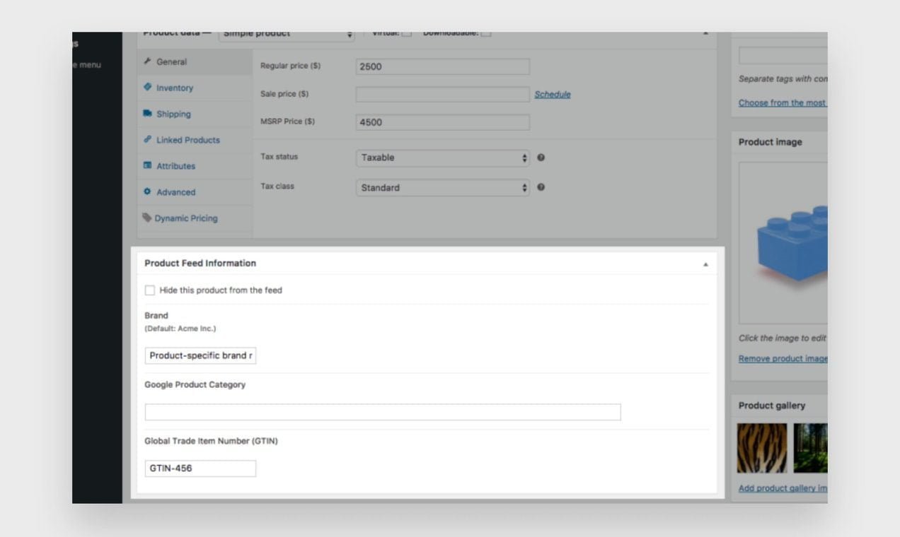The width and height of the screenshot is (900, 537).
Task: Click Choose from the most used tags
Action: click(x=783, y=103)
